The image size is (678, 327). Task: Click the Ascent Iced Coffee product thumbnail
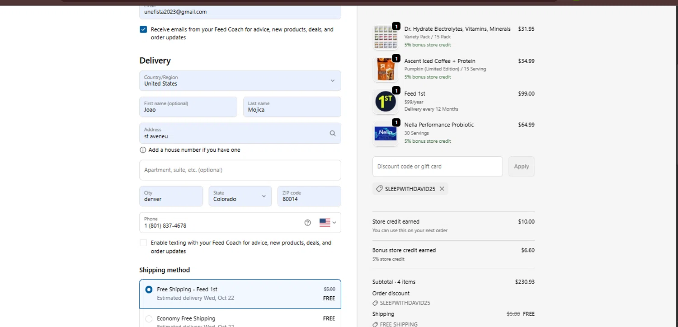pyautogui.click(x=386, y=70)
